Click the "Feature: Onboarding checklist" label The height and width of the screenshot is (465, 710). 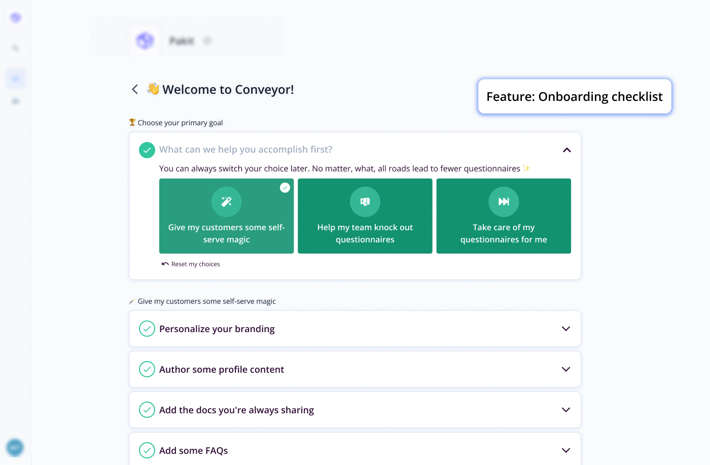click(x=574, y=97)
